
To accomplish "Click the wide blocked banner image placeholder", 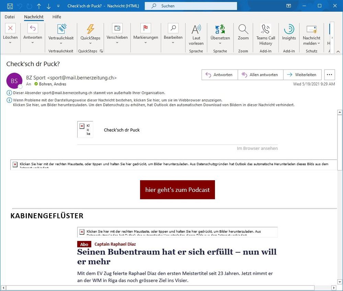I will [x=173, y=165].
